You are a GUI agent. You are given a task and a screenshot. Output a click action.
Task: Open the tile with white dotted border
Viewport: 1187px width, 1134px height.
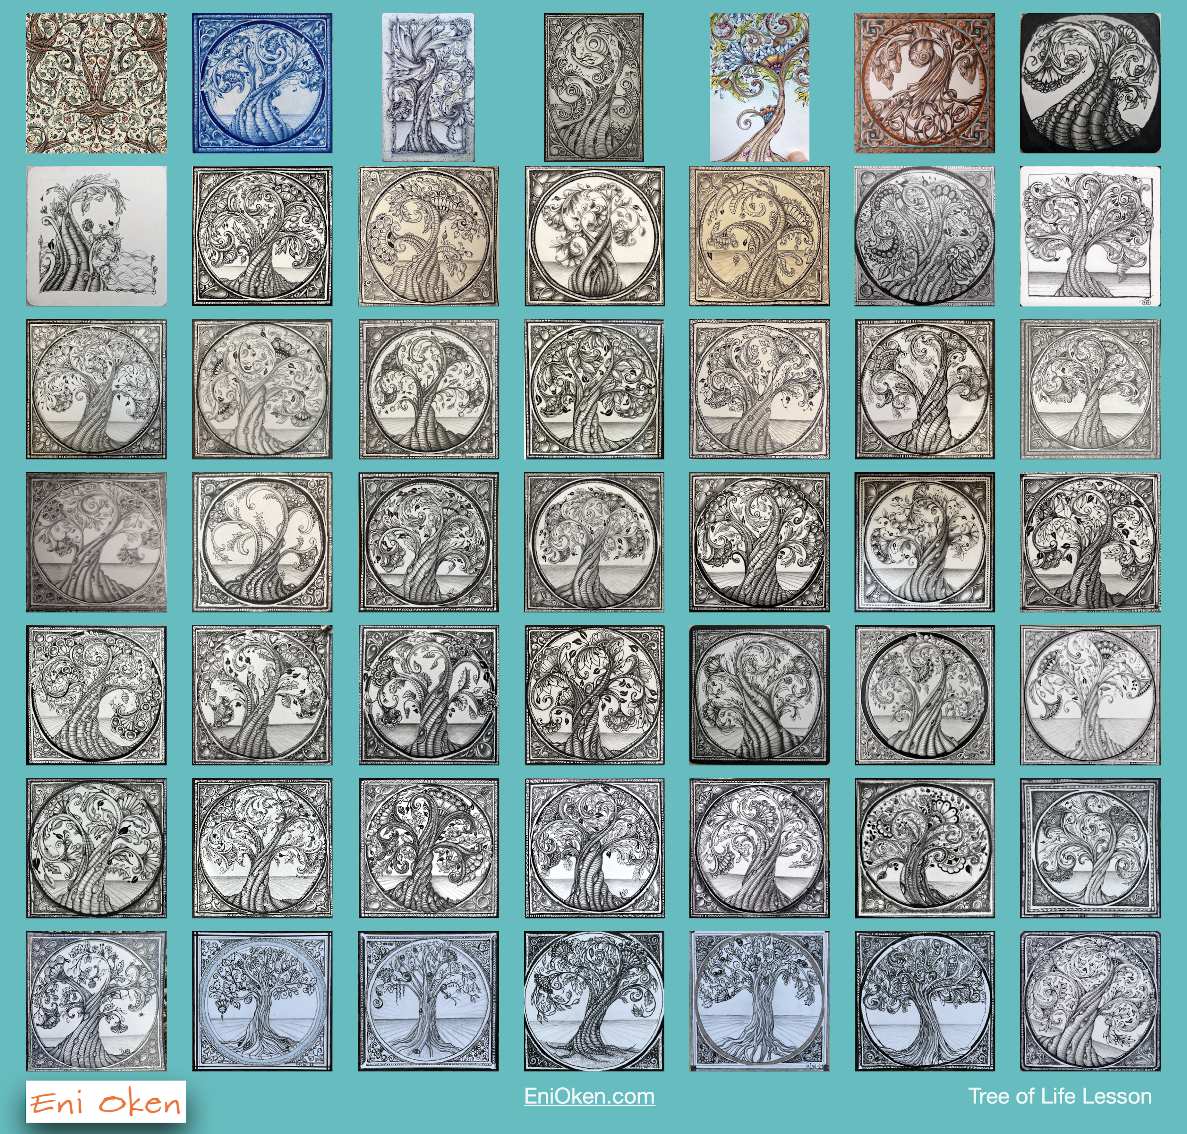[x=925, y=542]
